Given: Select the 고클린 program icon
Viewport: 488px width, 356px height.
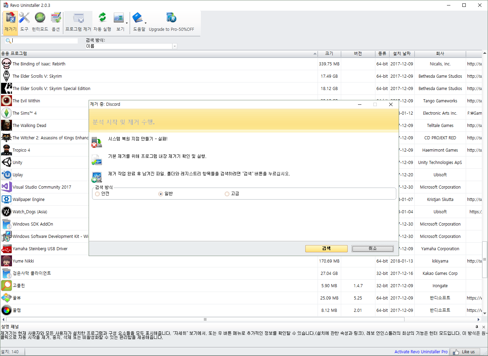Looking at the screenshot, I should [x=7, y=285].
